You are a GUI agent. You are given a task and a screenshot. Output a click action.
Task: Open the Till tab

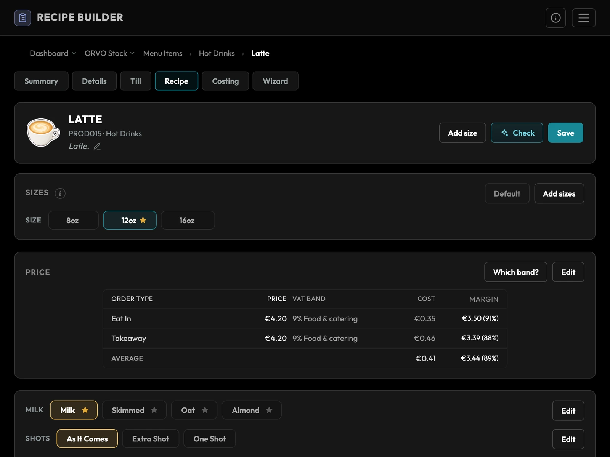(136, 81)
